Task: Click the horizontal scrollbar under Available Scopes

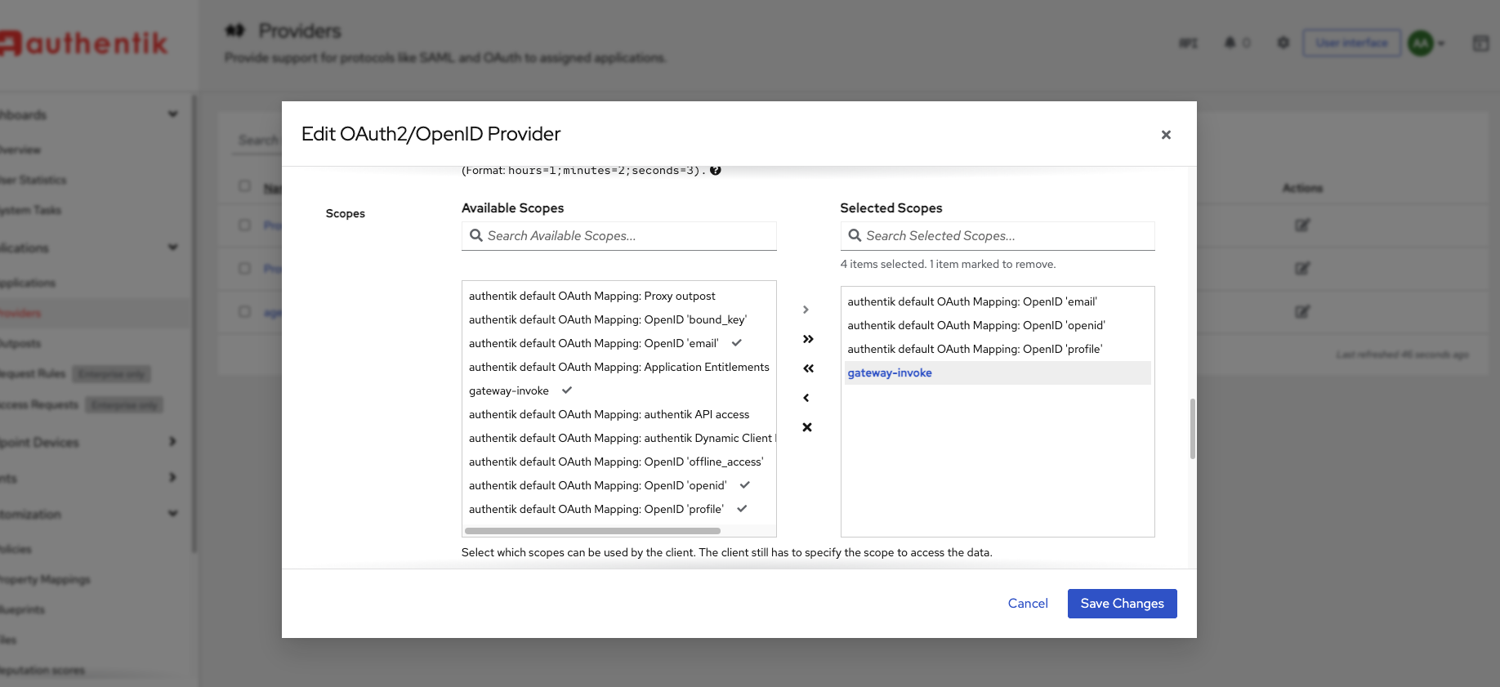Action: (x=592, y=531)
